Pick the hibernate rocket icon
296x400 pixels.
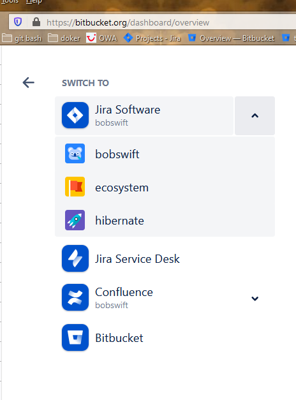pyautogui.click(x=75, y=220)
